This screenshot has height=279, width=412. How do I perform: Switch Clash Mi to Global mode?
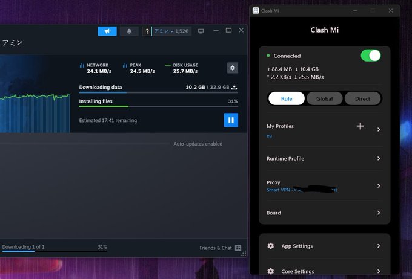(325, 99)
